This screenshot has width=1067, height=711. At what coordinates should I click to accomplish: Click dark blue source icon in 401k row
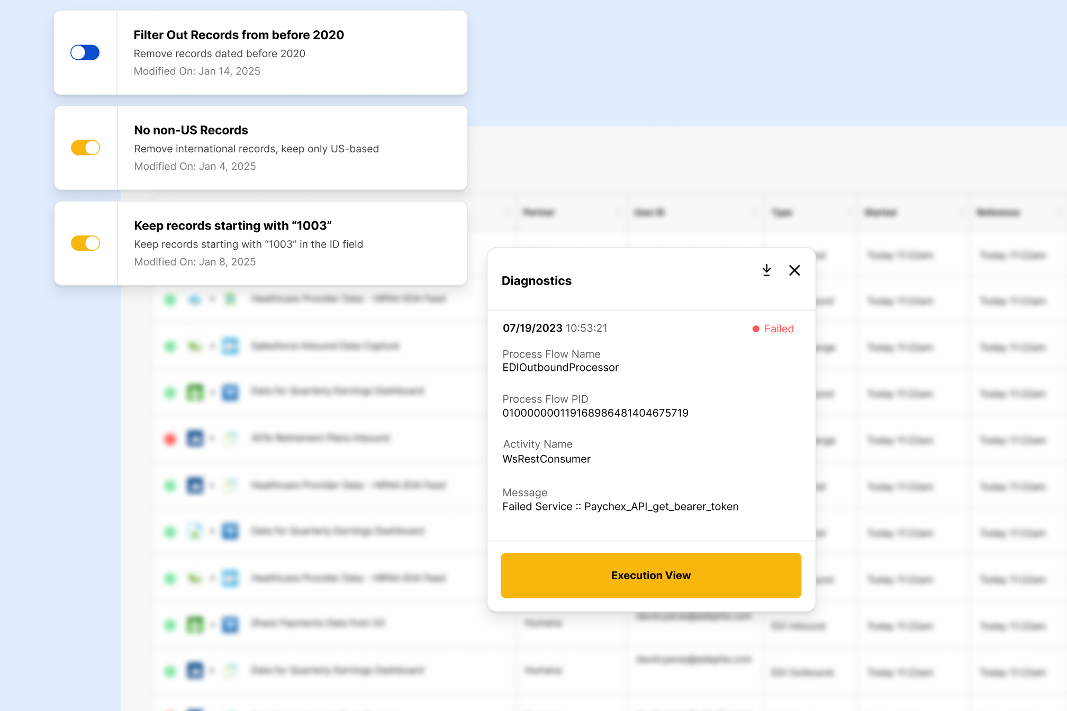pyautogui.click(x=195, y=439)
